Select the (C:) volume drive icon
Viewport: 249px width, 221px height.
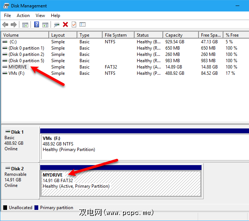pos(5,42)
